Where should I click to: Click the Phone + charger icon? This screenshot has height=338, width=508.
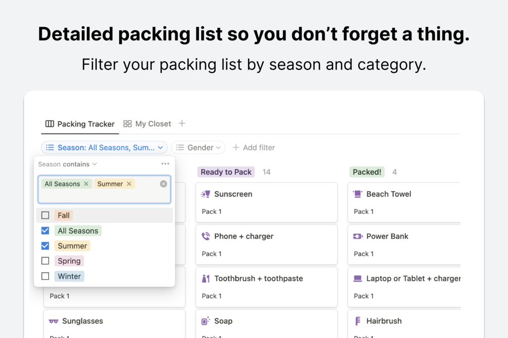206,236
